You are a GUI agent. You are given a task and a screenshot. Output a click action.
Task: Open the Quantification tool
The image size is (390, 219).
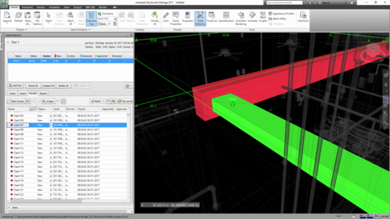point(226,18)
